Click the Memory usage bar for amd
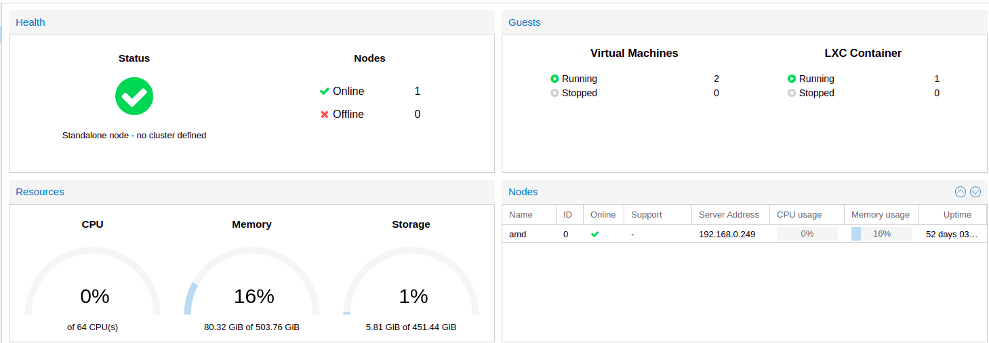This screenshot has width=989, height=343. tap(881, 234)
